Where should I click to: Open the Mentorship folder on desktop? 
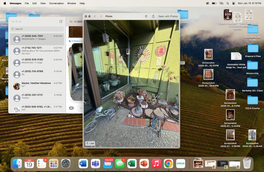(x=252, y=66)
